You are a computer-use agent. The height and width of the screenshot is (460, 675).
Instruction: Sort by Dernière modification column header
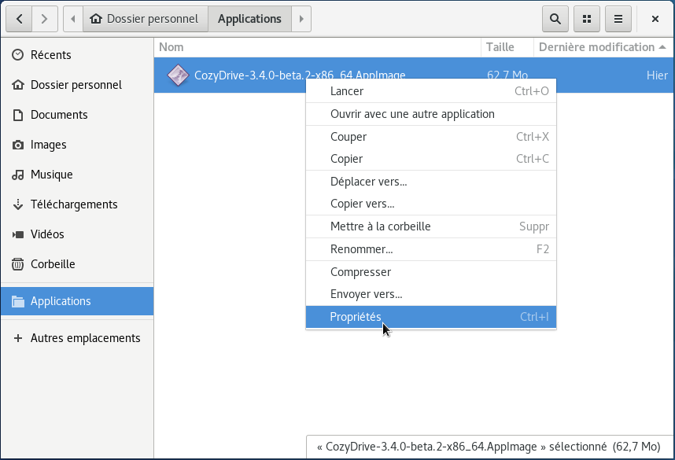(603, 47)
